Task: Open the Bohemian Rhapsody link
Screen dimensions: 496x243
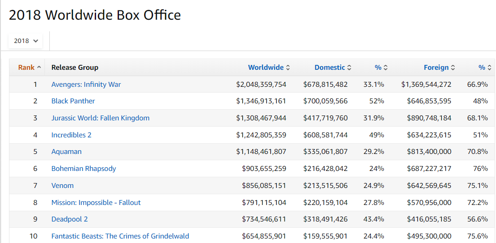Action: [x=83, y=169]
